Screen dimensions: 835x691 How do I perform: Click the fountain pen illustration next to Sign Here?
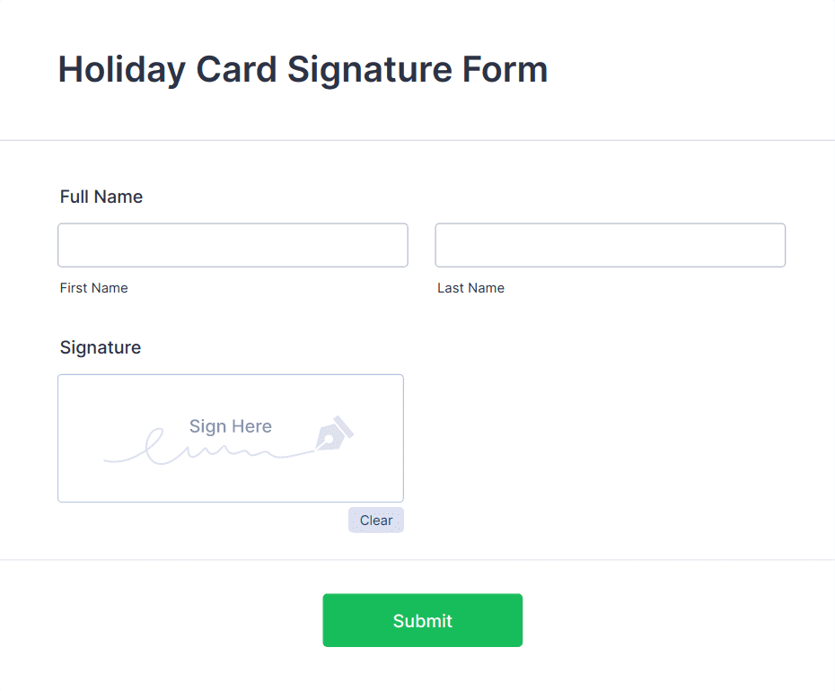tap(333, 438)
